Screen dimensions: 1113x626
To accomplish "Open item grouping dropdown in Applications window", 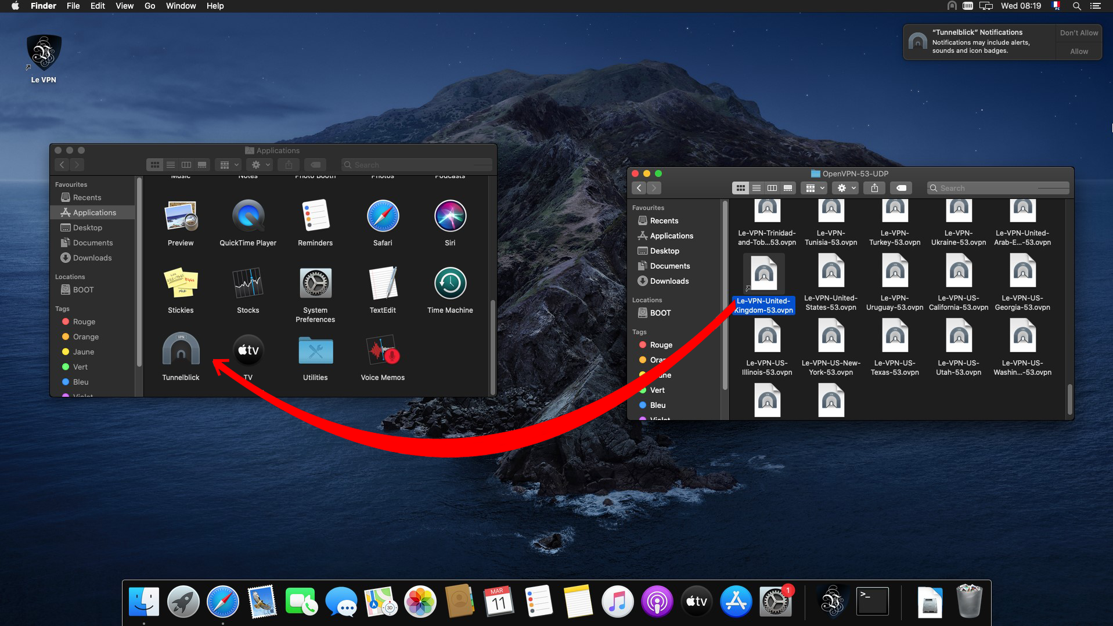I will pos(229,165).
